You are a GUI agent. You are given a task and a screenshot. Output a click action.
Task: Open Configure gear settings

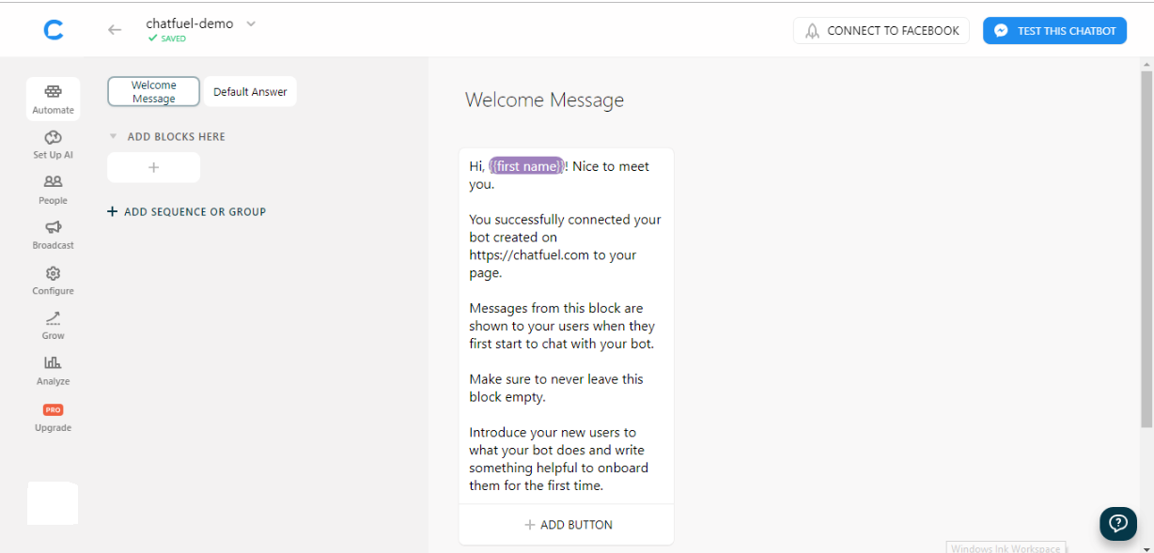(x=54, y=280)
